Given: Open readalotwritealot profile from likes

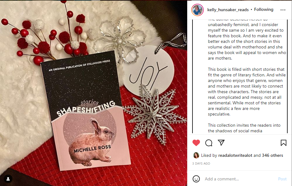Looking at the screenshot, I should tap(235, 155).
